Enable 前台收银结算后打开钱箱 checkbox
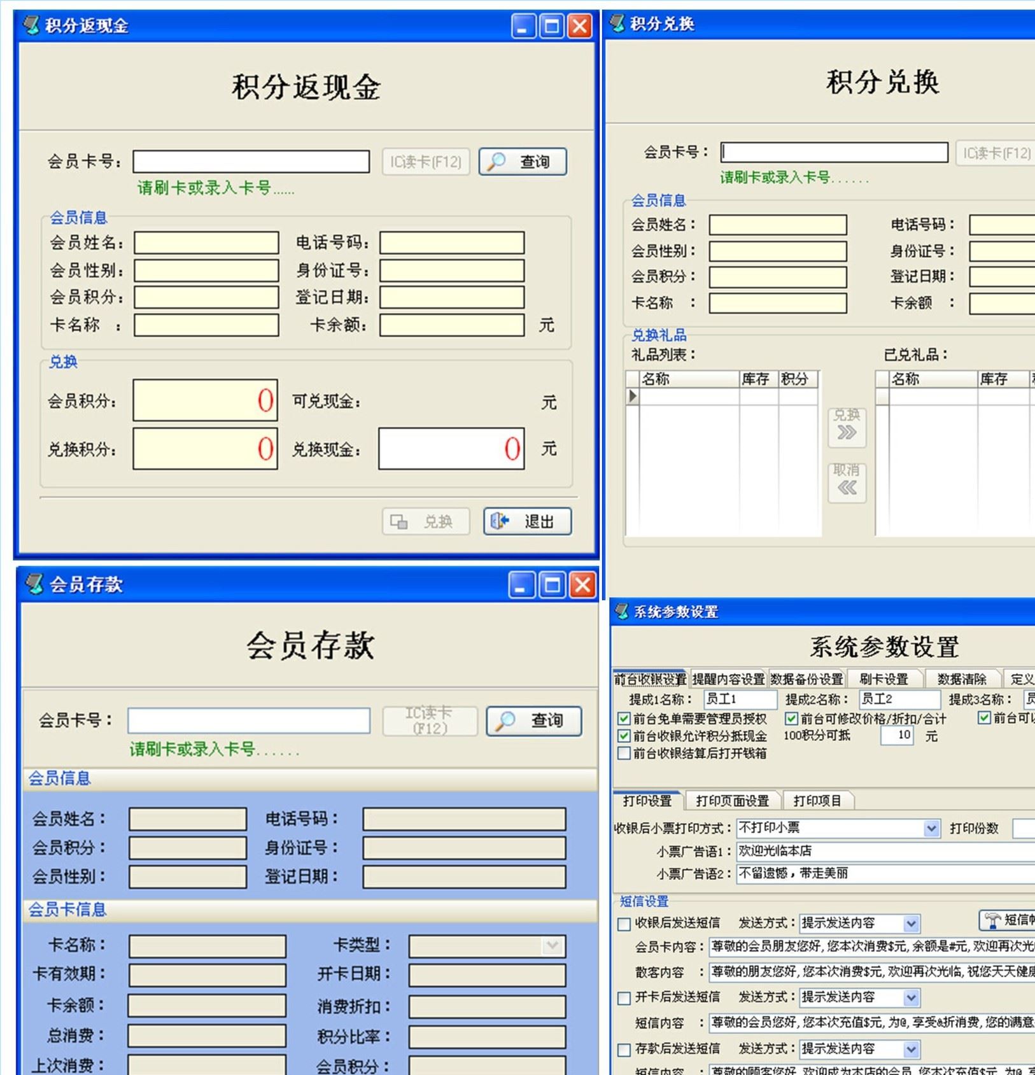1035x1075 pixels. (x=624, y=753)
